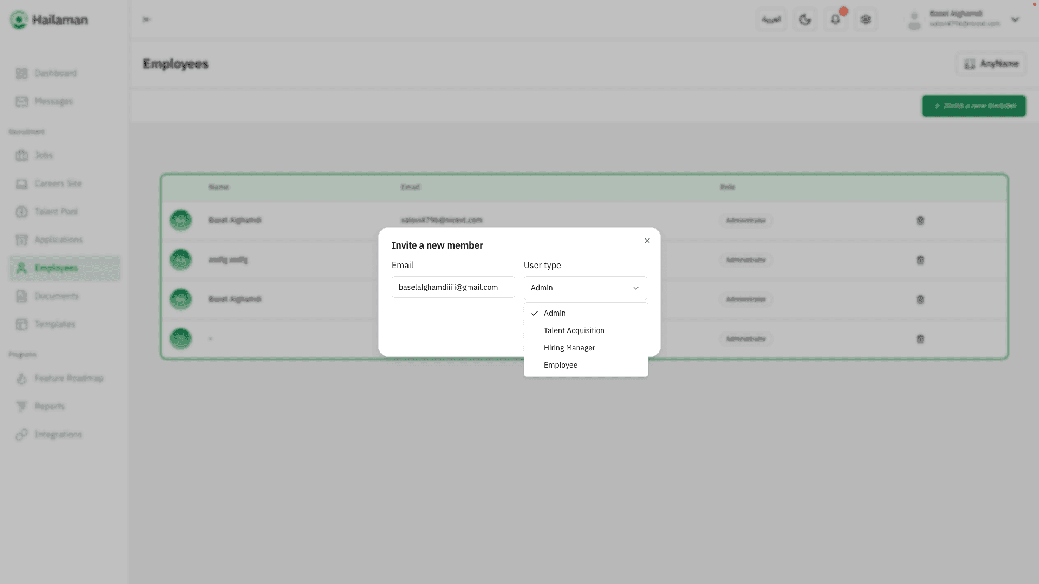Image resolution: width=1039 pixels, height=584 pixels.
Task: Delete asdfg asdfg row trash icon
Action: (x=920, y=260)
